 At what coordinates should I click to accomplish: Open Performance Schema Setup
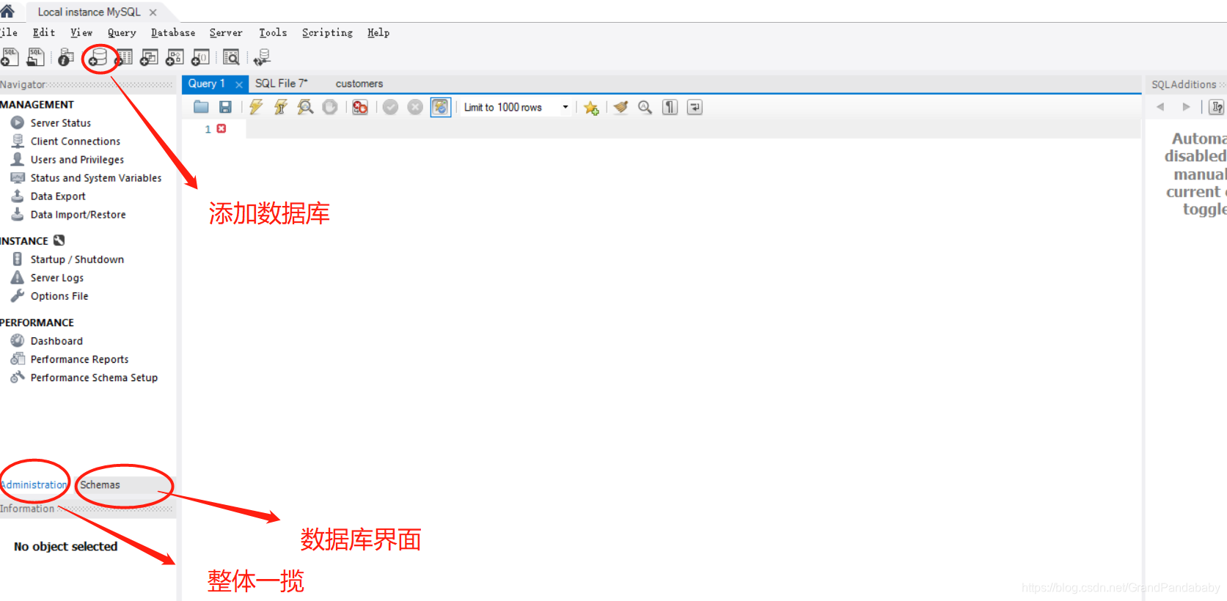(x=94, y=377)
